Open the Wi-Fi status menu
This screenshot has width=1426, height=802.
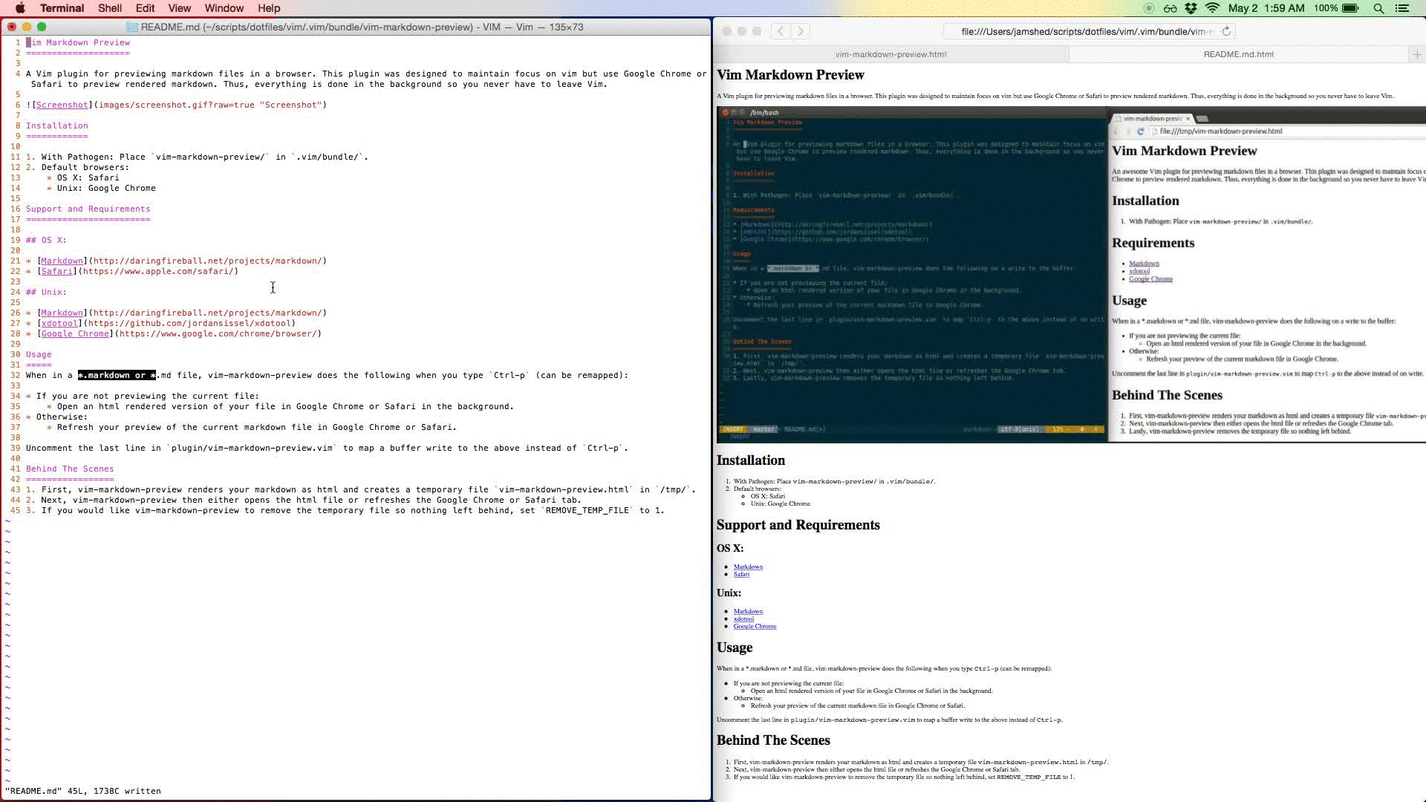click(1212, 8)
